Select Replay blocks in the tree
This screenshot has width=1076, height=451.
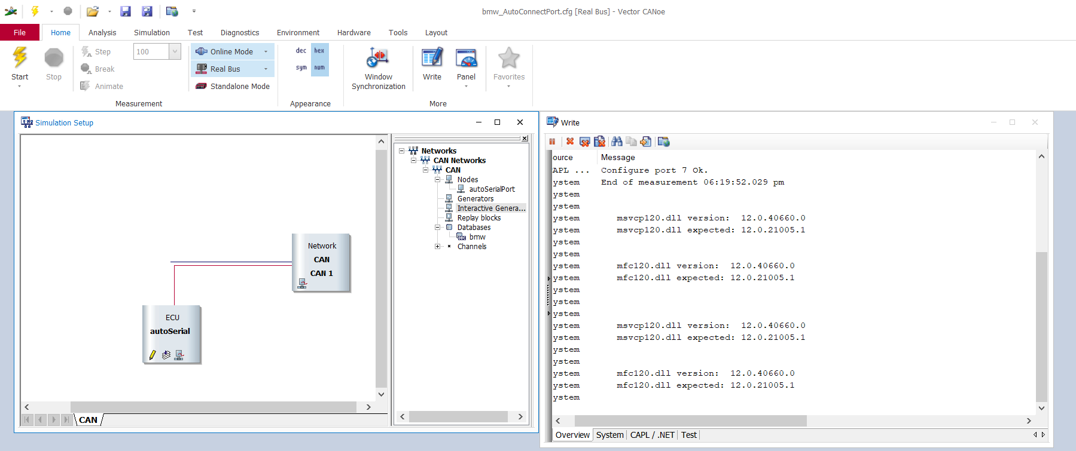pyautogui.click(x=479, y=218)
